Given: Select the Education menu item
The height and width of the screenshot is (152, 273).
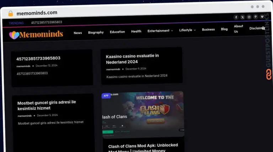Looking at the screenshot, I should pyautogui.click(x=117, y=32).
